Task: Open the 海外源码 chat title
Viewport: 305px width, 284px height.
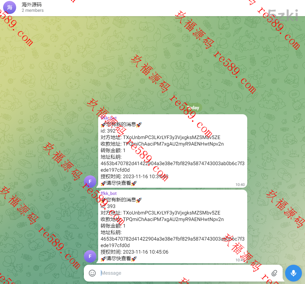Action: click(x=32, y=5)
